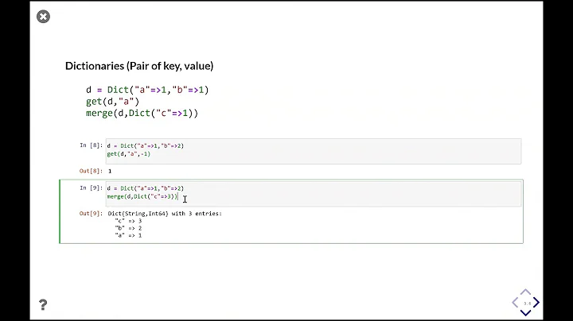Navigate up with the up chevron
The width and height of the screenshot is (573, 321).
pos(526,292)
